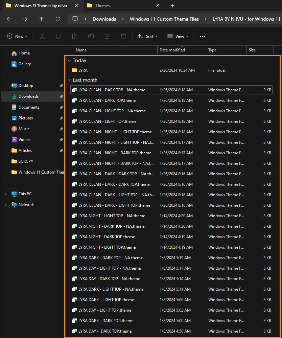
Task: Click the Delete trash can icon
Action: pos(123,37)
